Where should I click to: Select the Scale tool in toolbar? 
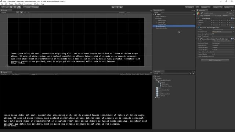click(x=15, y=7)
